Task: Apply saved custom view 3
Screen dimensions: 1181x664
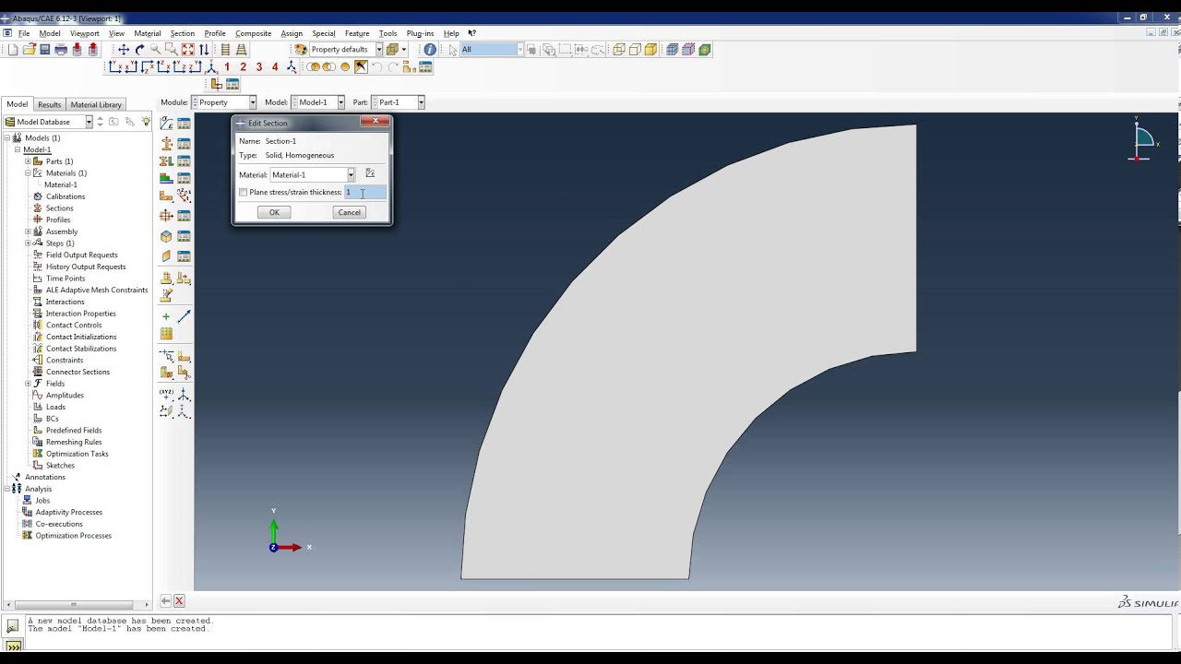Action: click(x=259, y=66)
